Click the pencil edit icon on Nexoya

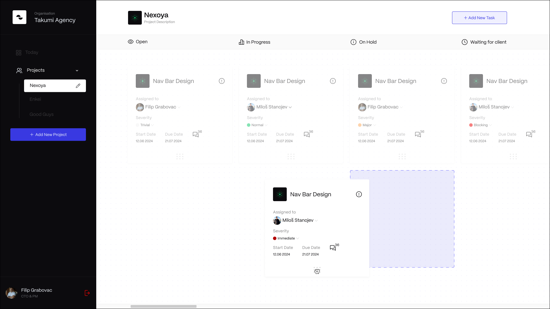pyautogui.click(x=78, y=86)
